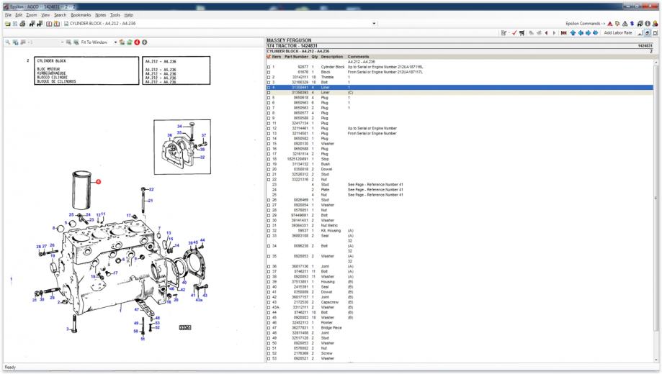Click the blue up arrow navigation icon
This screenshot has width=662, height=374.
573,33
